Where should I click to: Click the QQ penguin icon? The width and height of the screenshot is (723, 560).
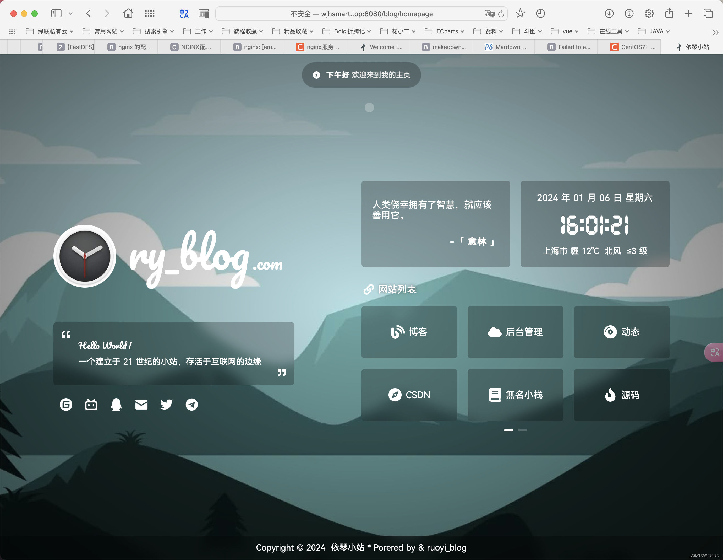[116, 405]
